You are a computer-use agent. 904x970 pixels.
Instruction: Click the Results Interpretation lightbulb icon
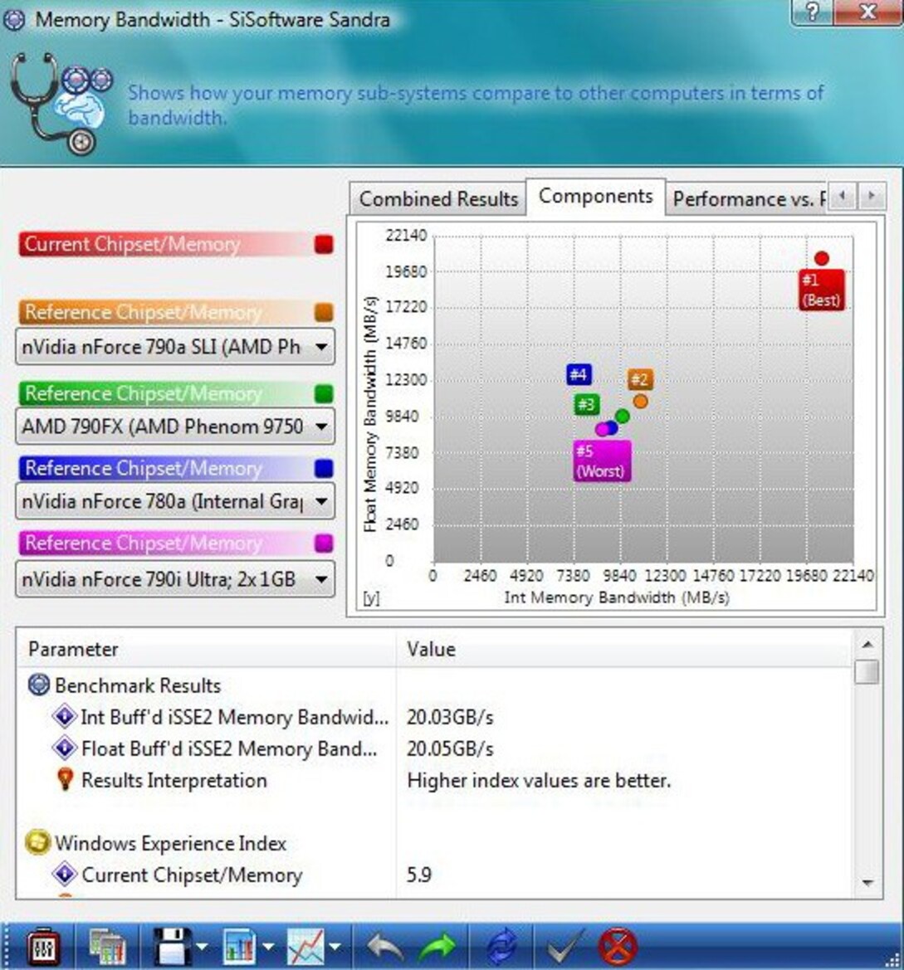65,779
